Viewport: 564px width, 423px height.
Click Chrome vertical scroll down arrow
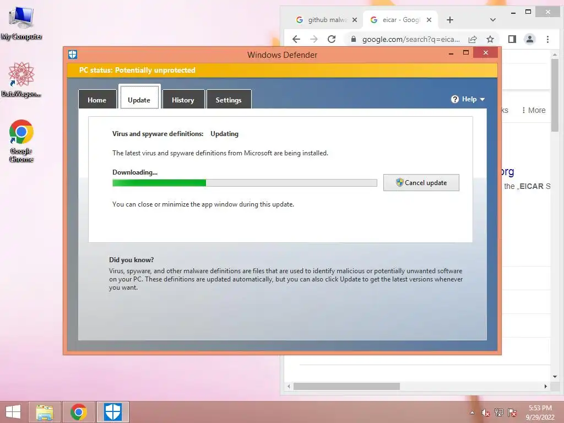555,377
